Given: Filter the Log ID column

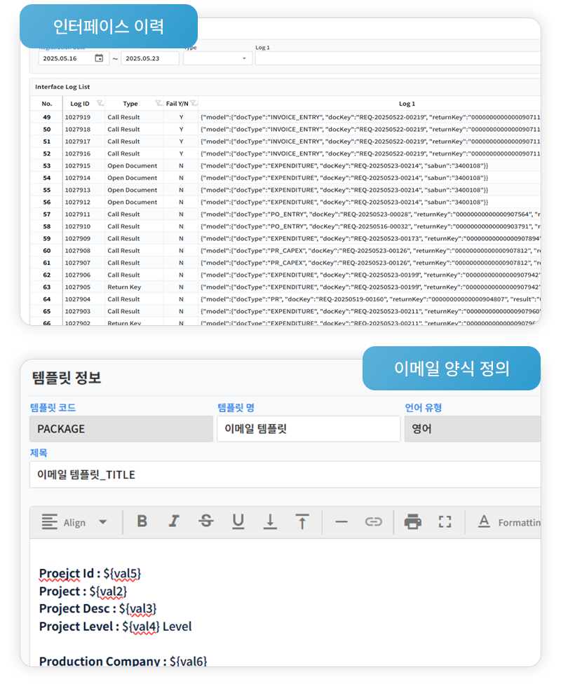Looking at the screenshot, I should 100,104.
